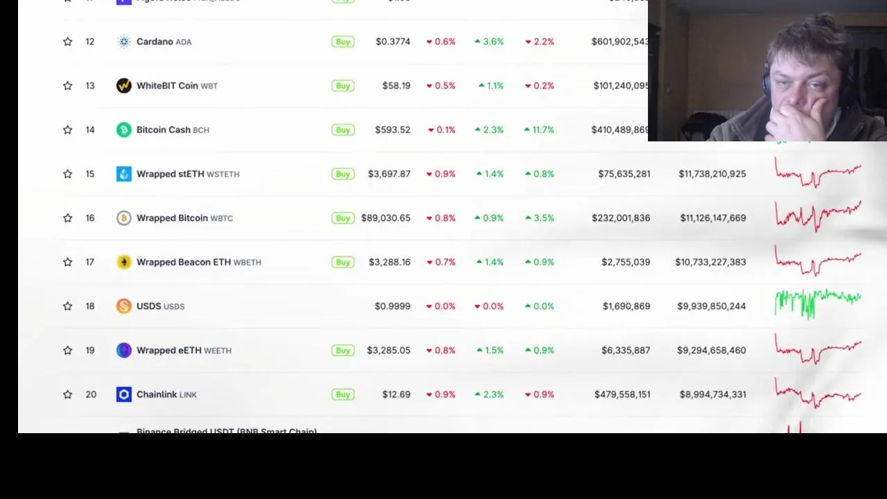Buy Wrapped Beacon ETH

[343, 262]
